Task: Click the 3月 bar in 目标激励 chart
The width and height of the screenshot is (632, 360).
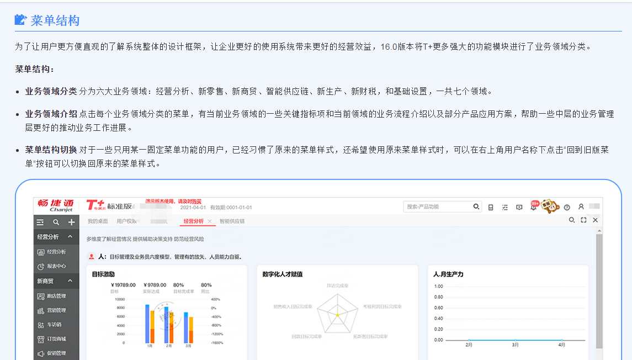Action: pos(188,327)
